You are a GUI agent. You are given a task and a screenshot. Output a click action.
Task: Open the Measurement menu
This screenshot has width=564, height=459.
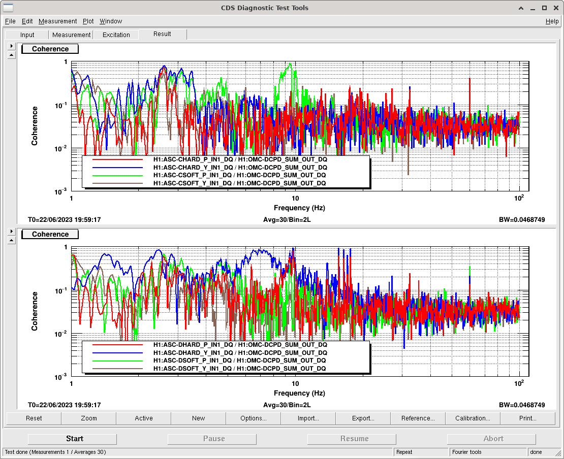[57, 21]
